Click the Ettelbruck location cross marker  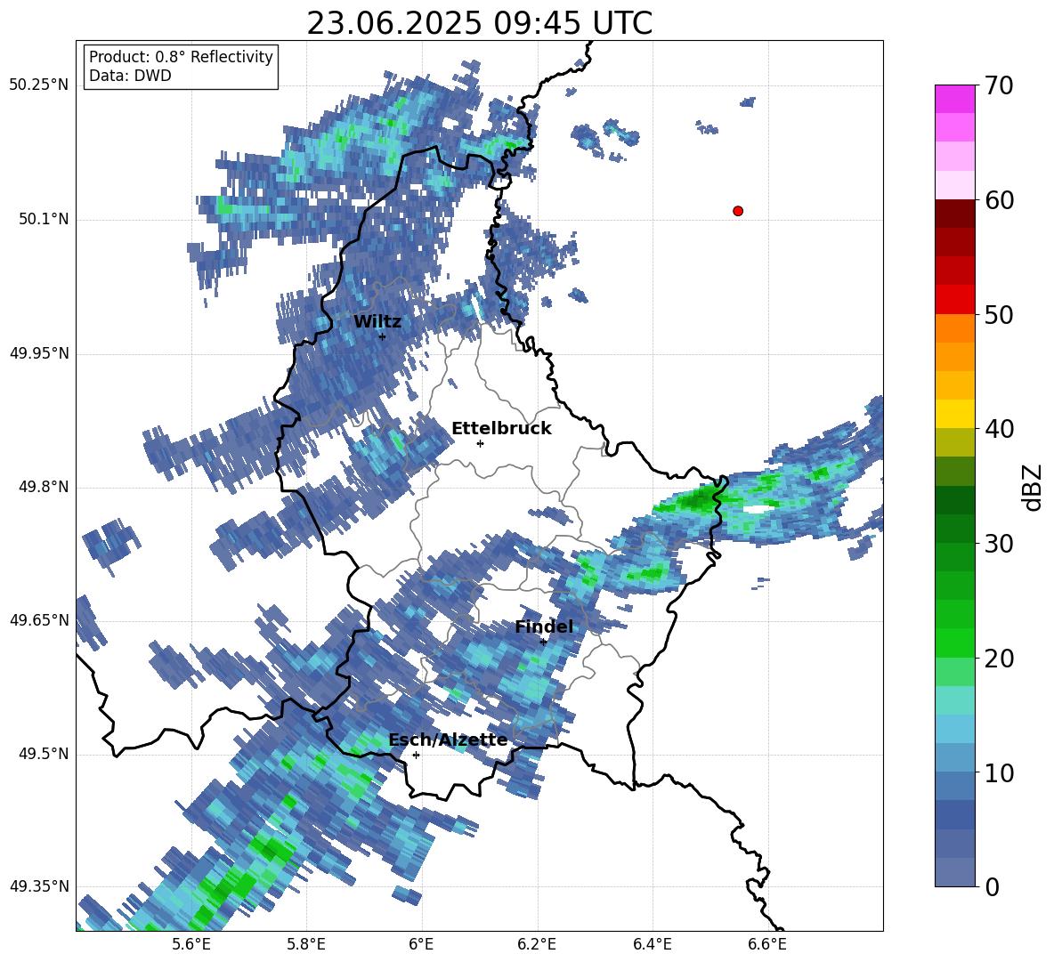click(480, 443)
